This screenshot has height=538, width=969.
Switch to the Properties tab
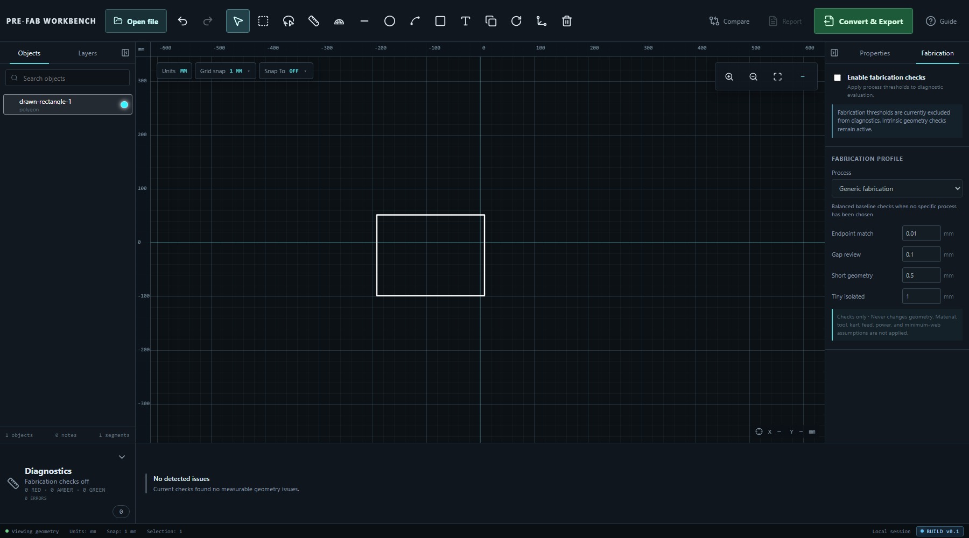coord(874,53)
